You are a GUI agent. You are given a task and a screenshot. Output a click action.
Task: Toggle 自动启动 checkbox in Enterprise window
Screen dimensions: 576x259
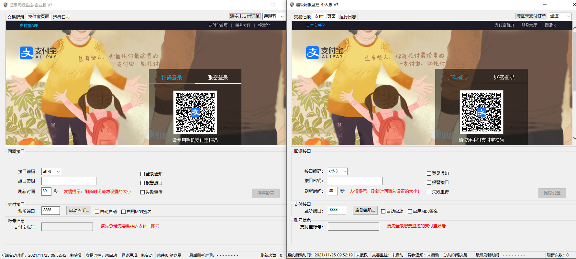click(x=97, y=212)
